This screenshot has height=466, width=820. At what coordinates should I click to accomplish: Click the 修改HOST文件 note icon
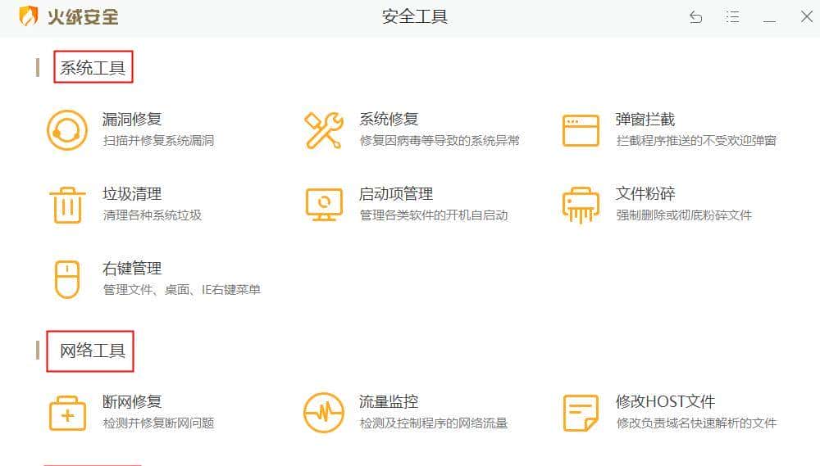581,413
